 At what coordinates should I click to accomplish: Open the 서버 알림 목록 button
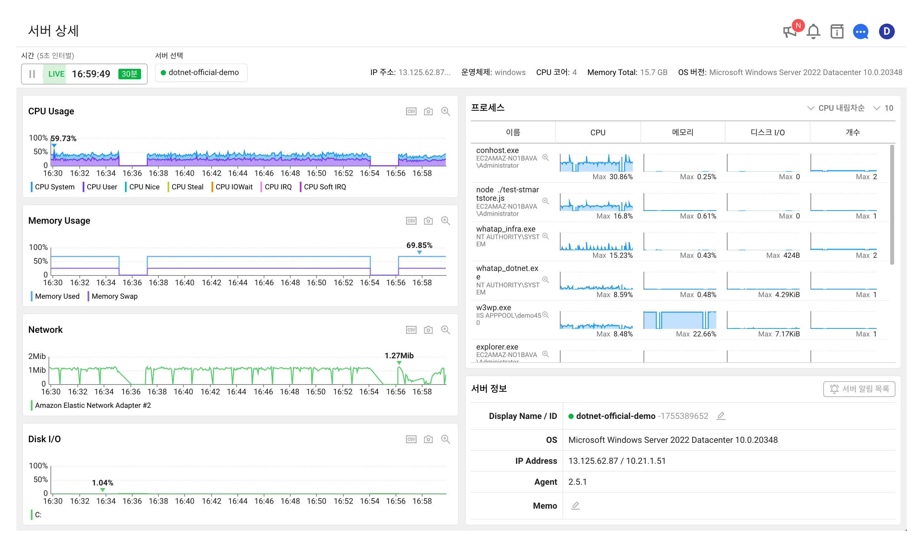click(x=859, y=389)
